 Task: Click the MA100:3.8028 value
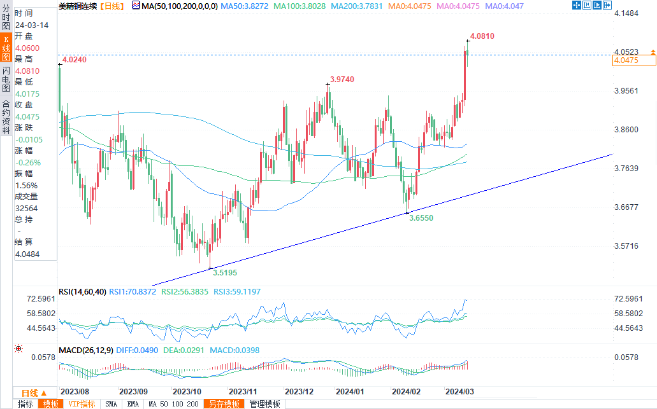(x=299, y=6)
